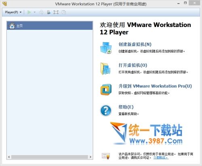The image size is (202, 166).
Task: Select the 主页 home entry in library
Action: click(50, 25)
